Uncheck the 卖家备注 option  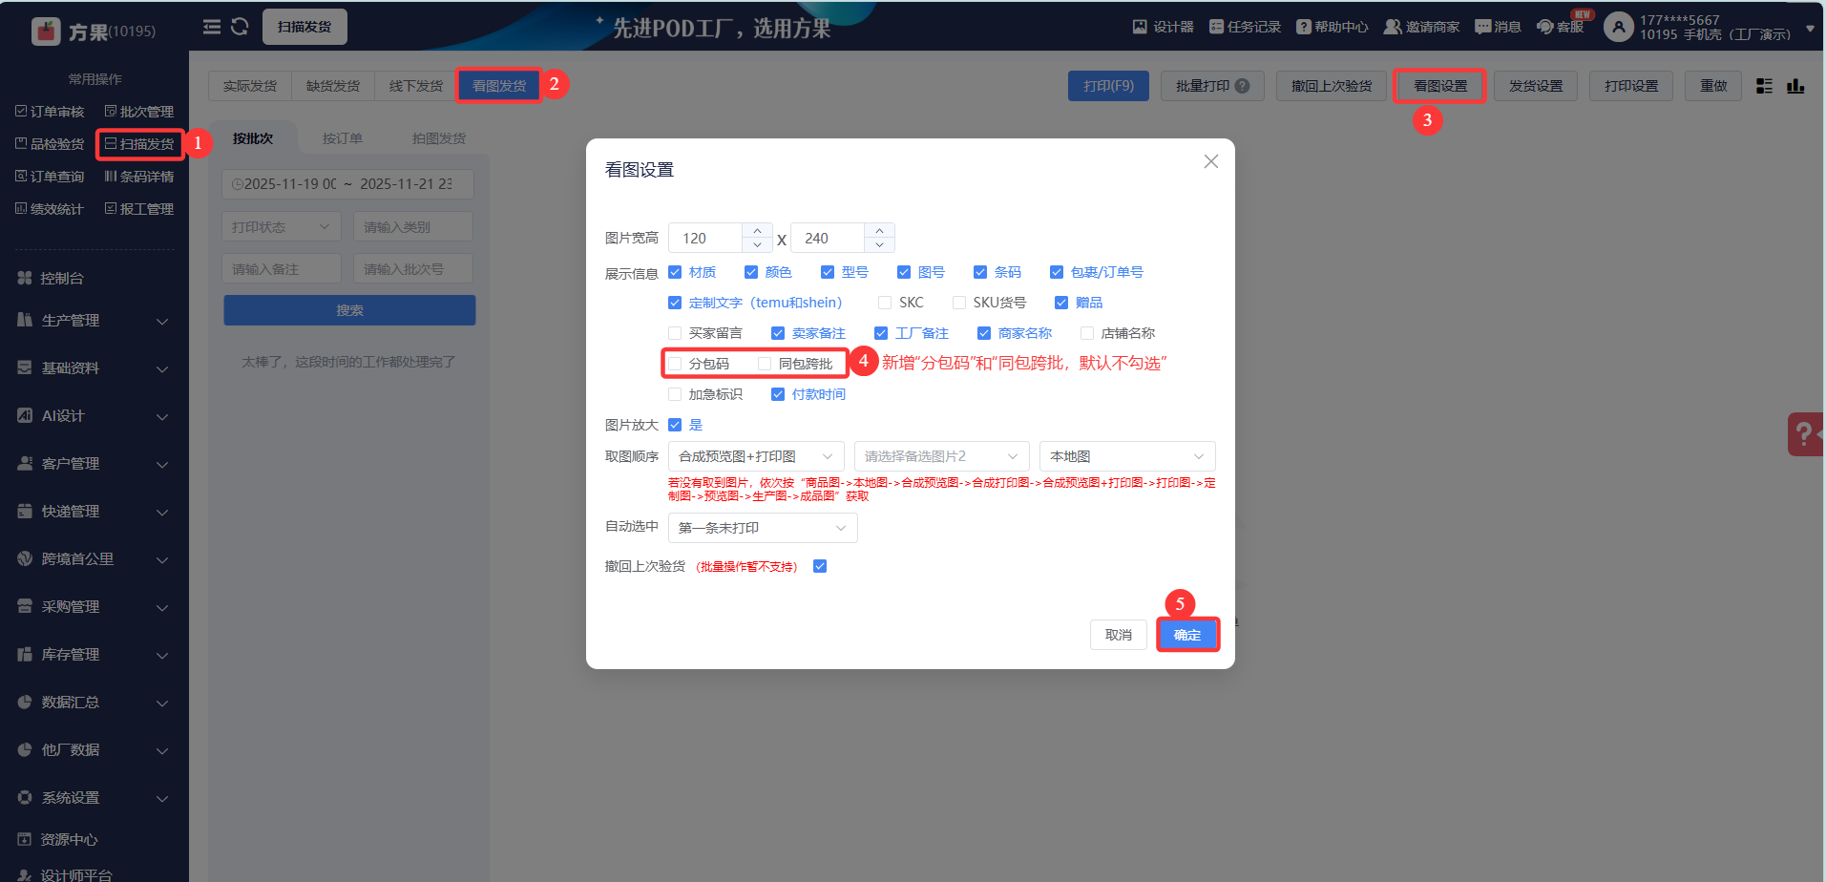click(777, 332)
